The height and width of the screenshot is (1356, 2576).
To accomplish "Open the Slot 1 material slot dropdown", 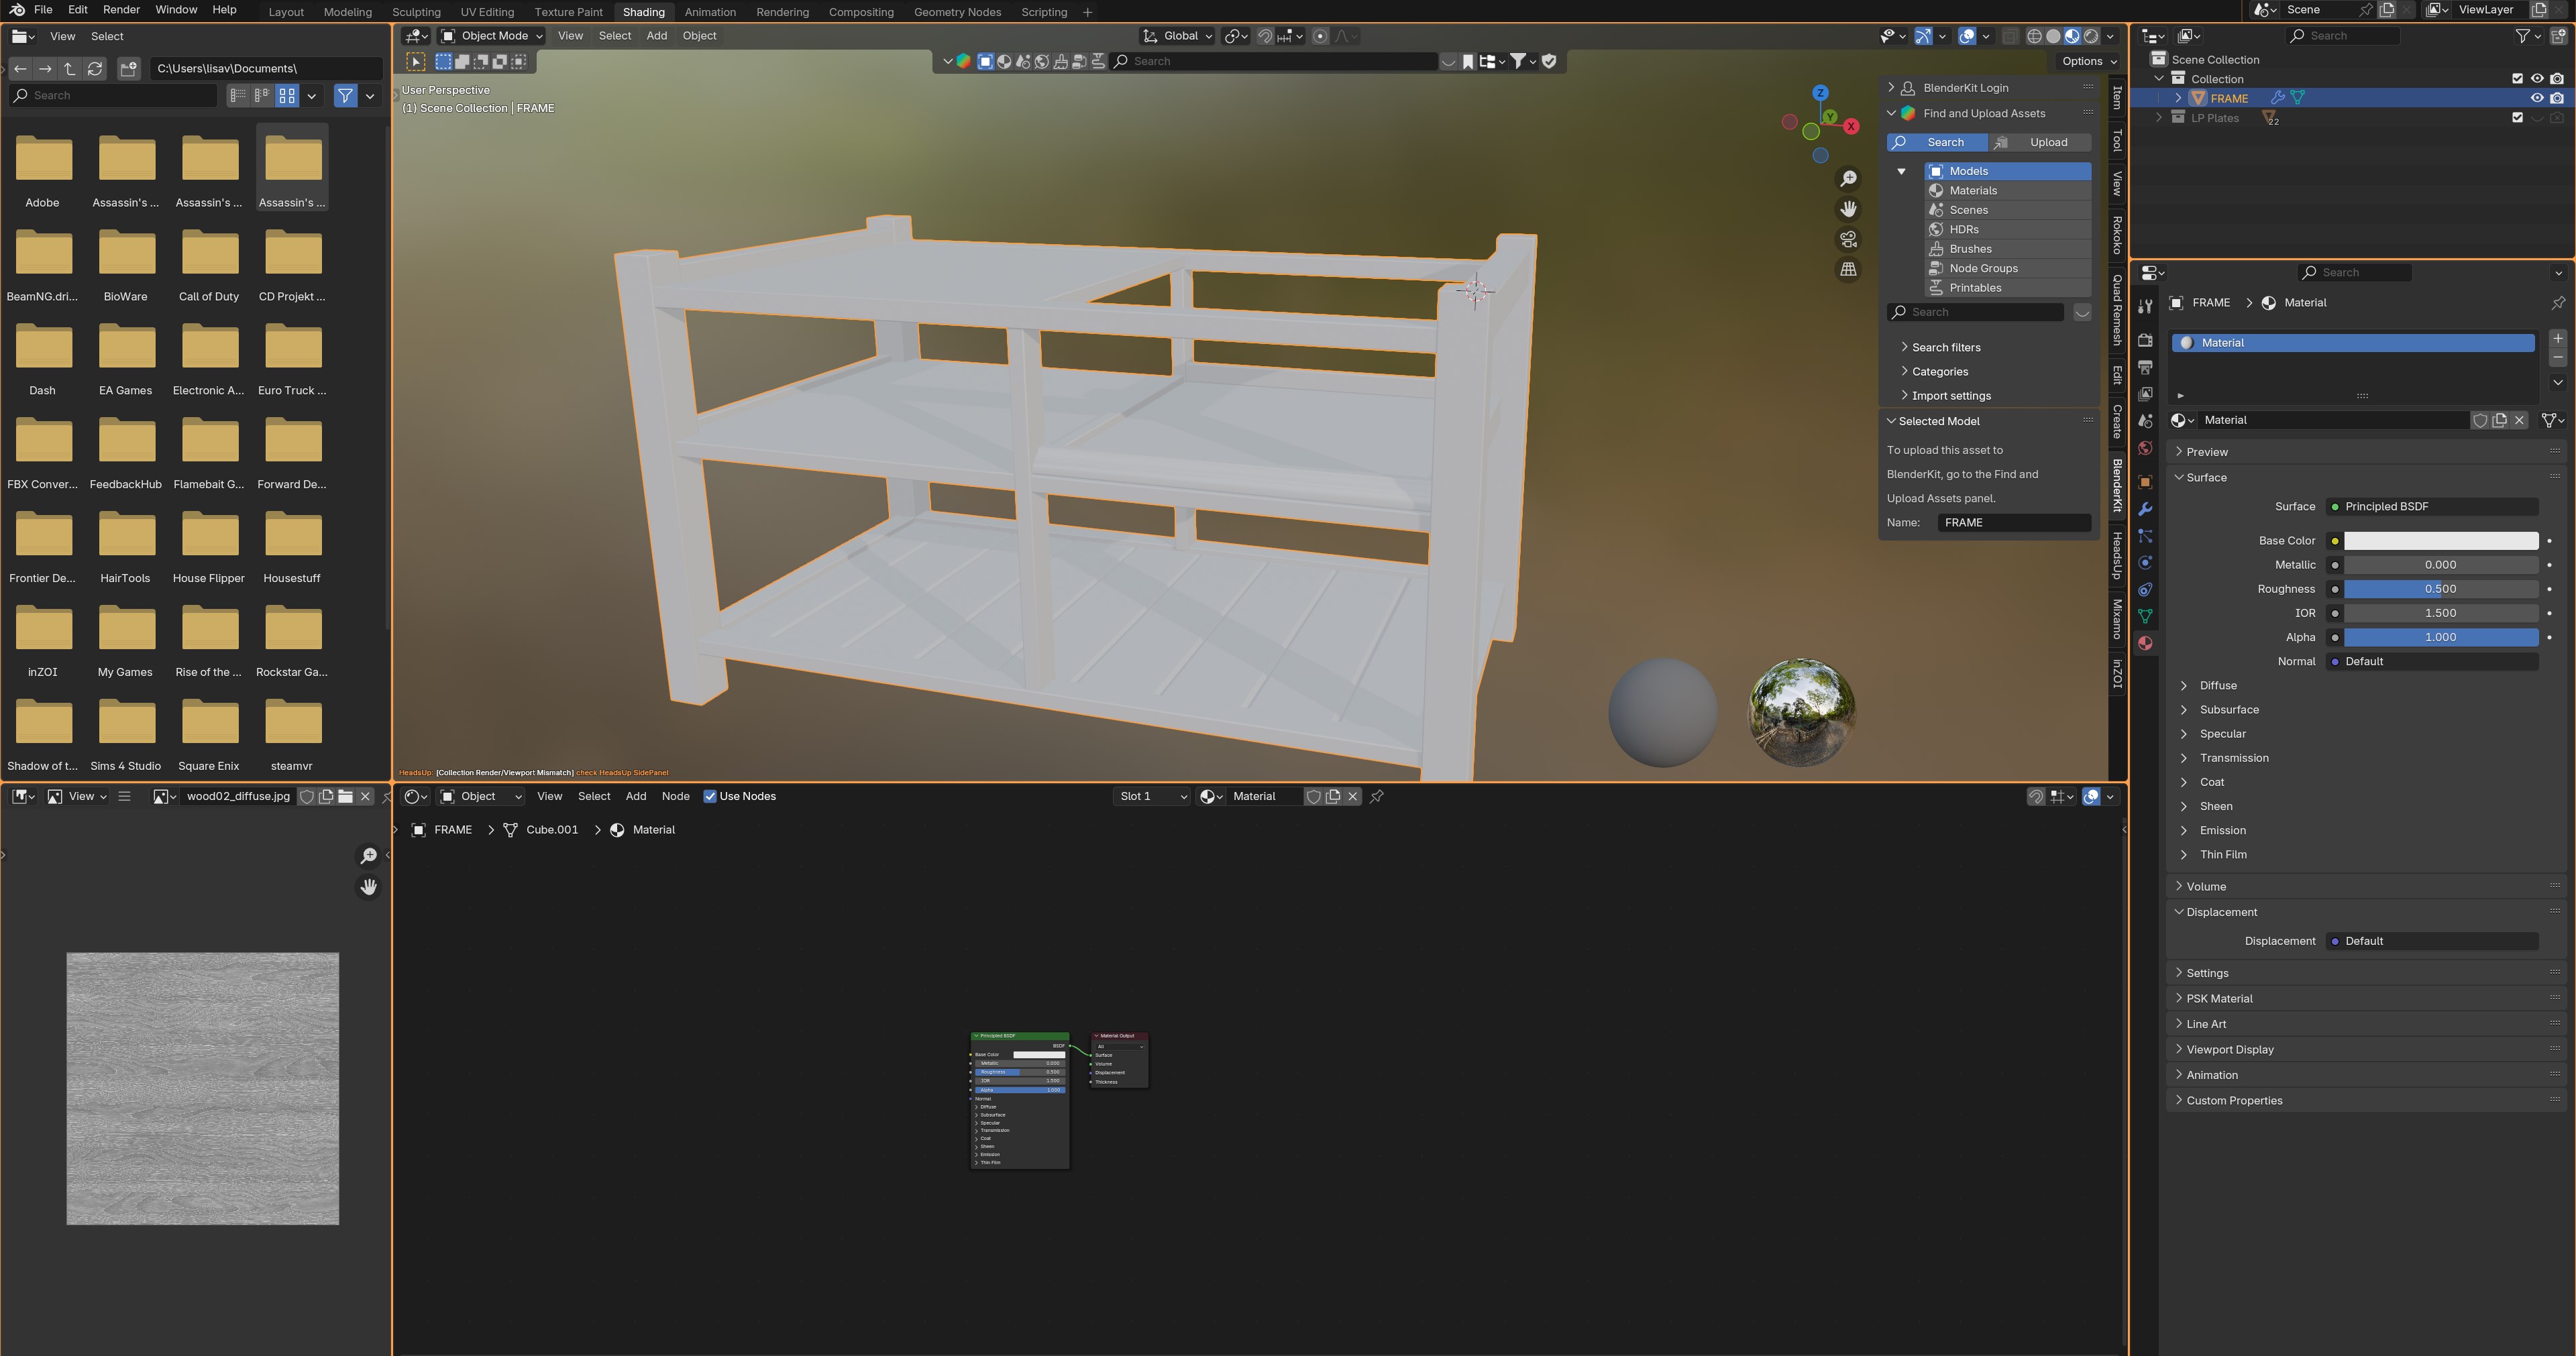I will point(1152,796).
